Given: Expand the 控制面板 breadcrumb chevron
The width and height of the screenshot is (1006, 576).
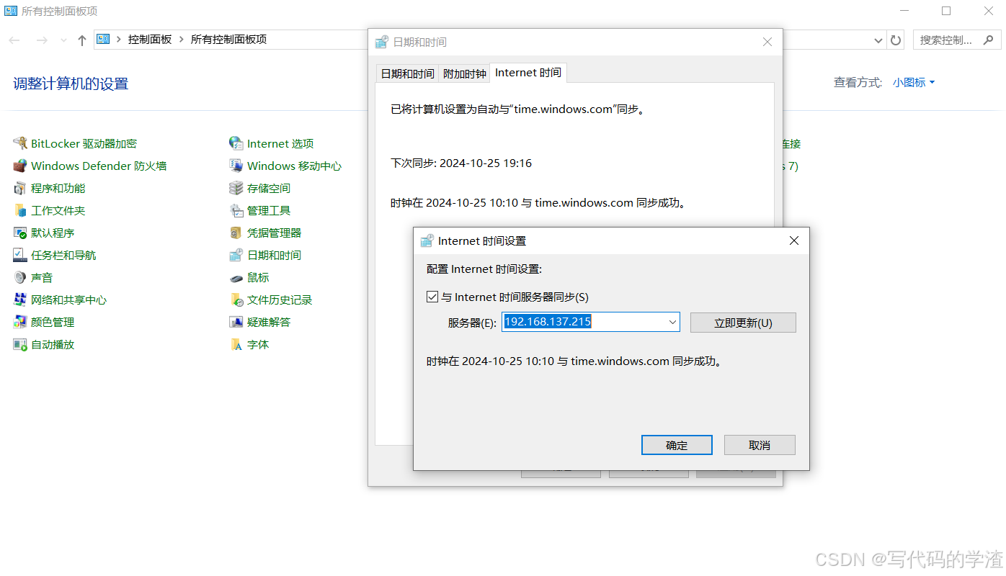Looking at the screenshot, I should click(181, 40).
